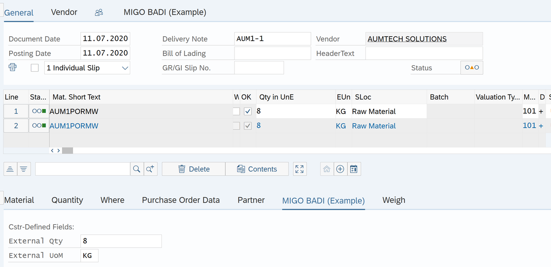Click the expand fullscreen arrows icon
Screen dimensions: 551x267
pyautogui.click(x=300, y=169)
